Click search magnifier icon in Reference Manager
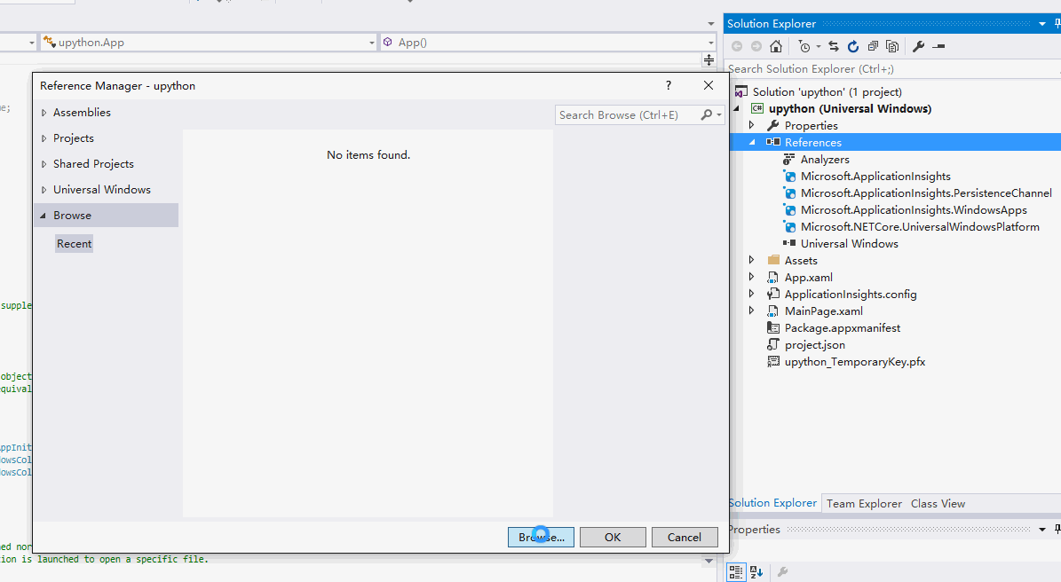 [707, 115]
